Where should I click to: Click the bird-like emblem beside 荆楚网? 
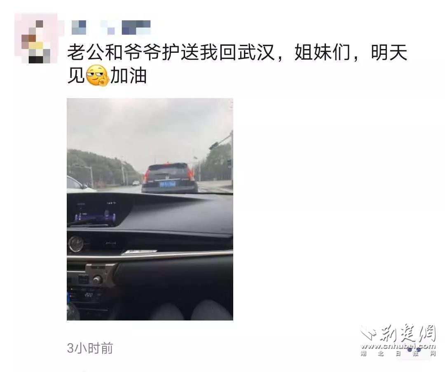pos(369,333)
